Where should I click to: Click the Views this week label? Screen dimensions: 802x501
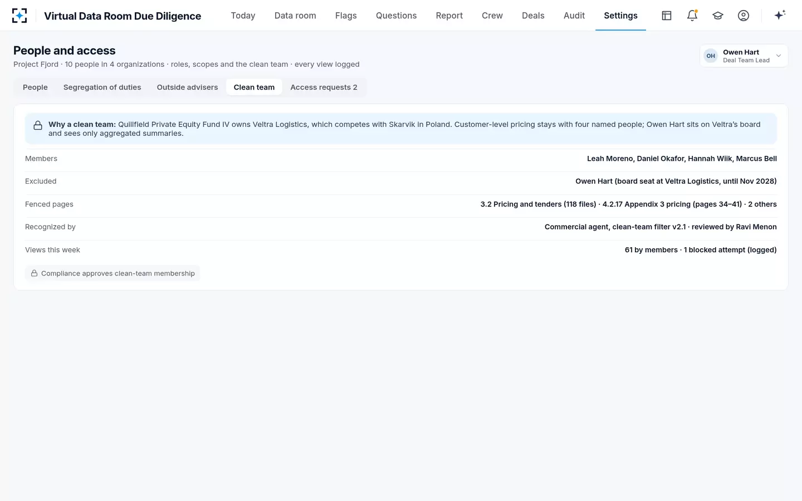tap(52, 250)
